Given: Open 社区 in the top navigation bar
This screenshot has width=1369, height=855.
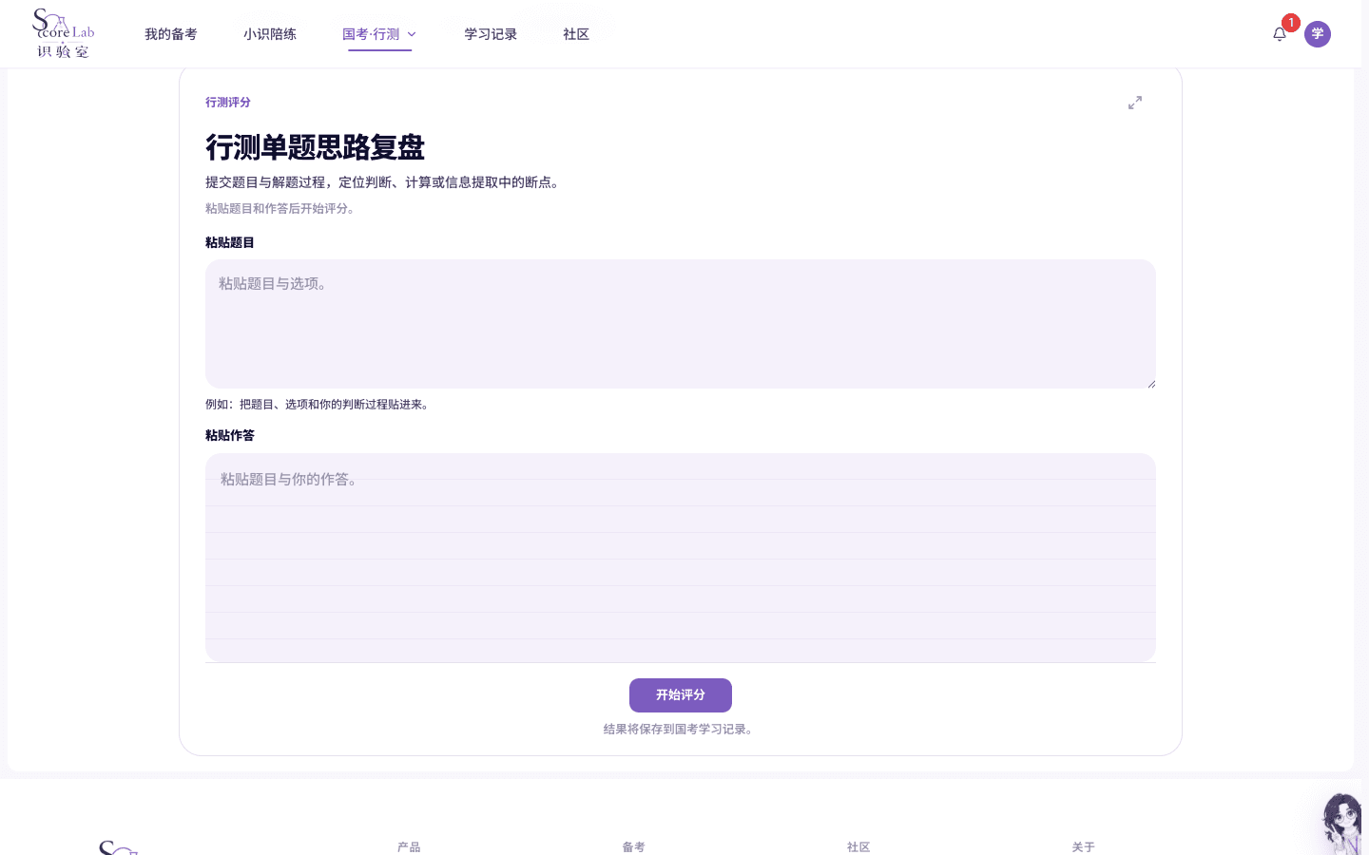Looking at the screenshot, I should pos(576,34).
